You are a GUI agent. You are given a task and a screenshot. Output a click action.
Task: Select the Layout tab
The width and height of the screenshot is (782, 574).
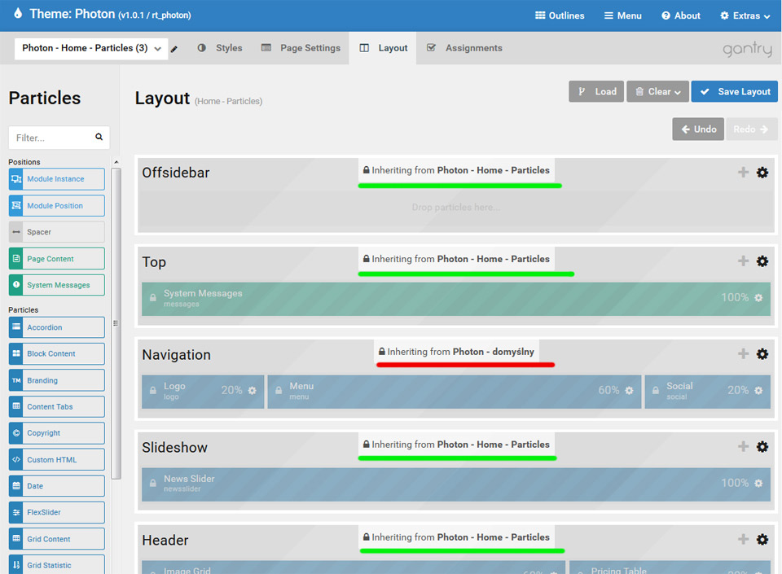[x=383, y=48]
